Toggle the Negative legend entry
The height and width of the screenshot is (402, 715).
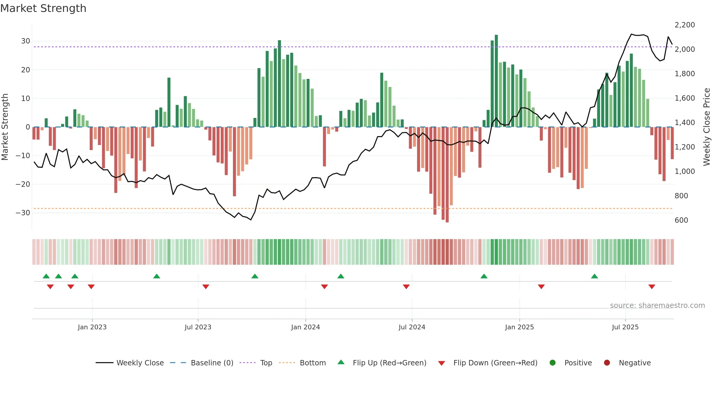point(627,363)
